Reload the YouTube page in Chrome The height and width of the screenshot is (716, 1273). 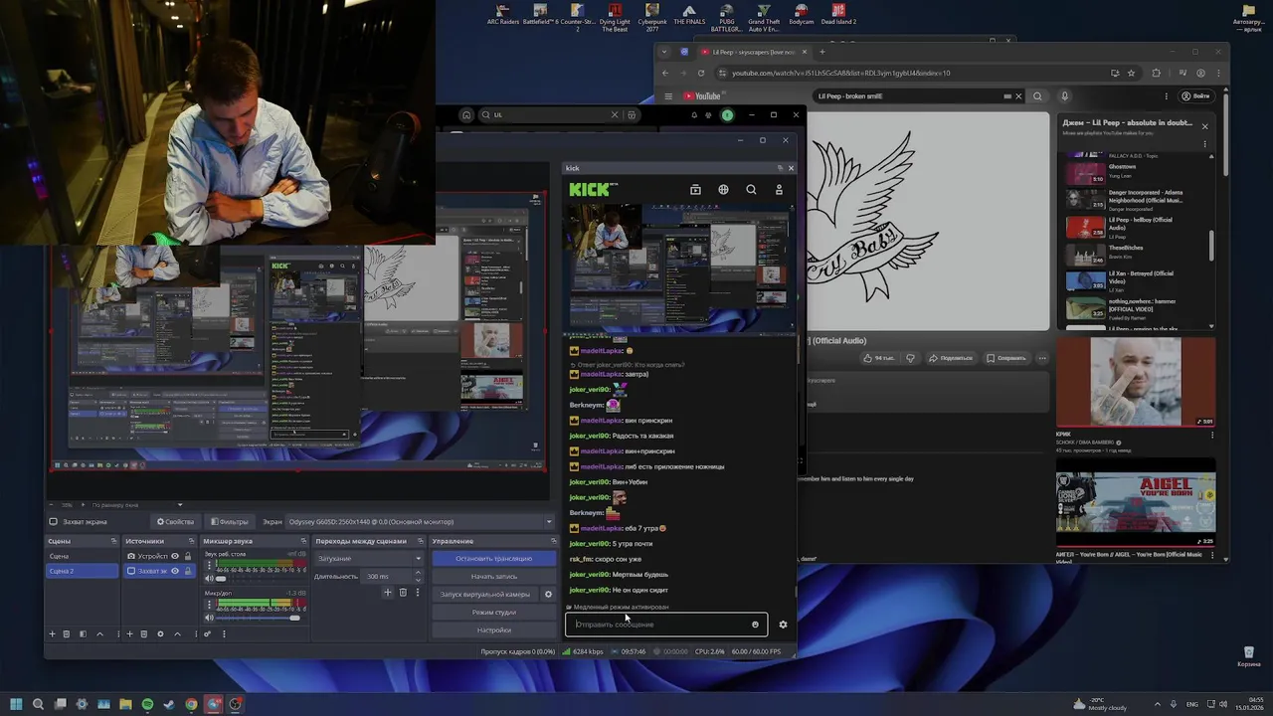click(701, 73)
